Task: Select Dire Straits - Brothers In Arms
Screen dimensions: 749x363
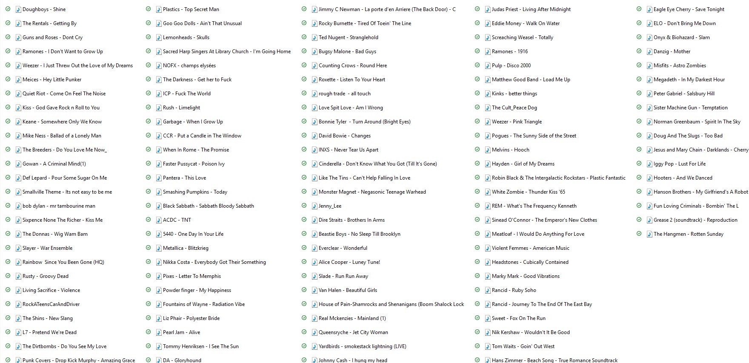Action: [352, 220]
